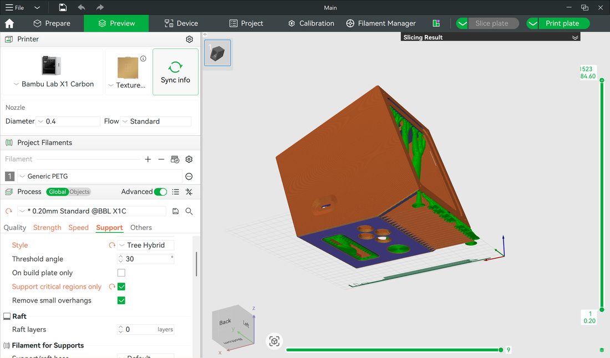Click the compare presets icon
Viewport: 610px width, 358px height.
pyautogui.click(x=189, y=192)
